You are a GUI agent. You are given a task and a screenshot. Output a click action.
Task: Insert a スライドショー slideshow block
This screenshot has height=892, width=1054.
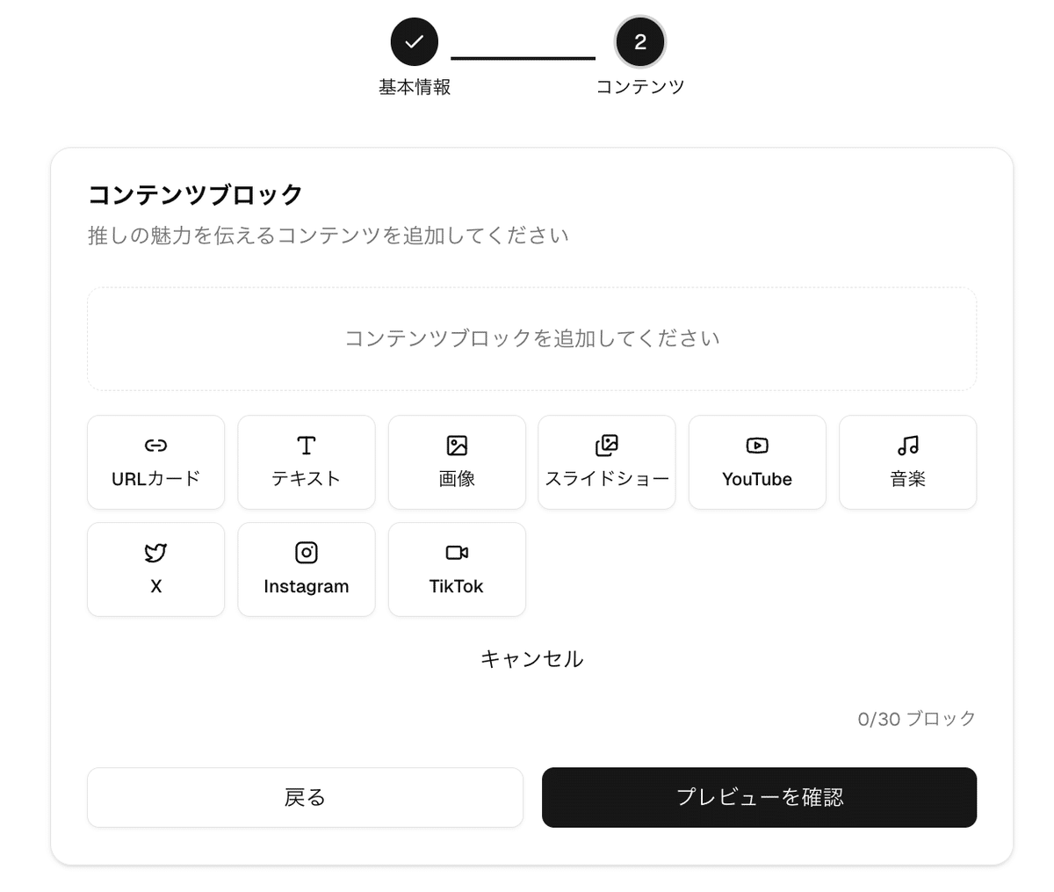607,462
